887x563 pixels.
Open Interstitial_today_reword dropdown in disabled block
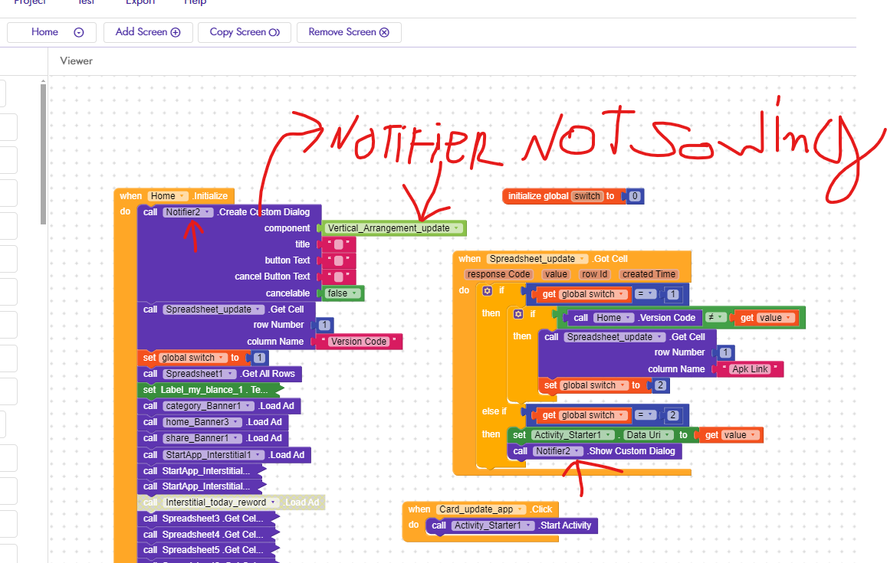(x=221, y=502)
